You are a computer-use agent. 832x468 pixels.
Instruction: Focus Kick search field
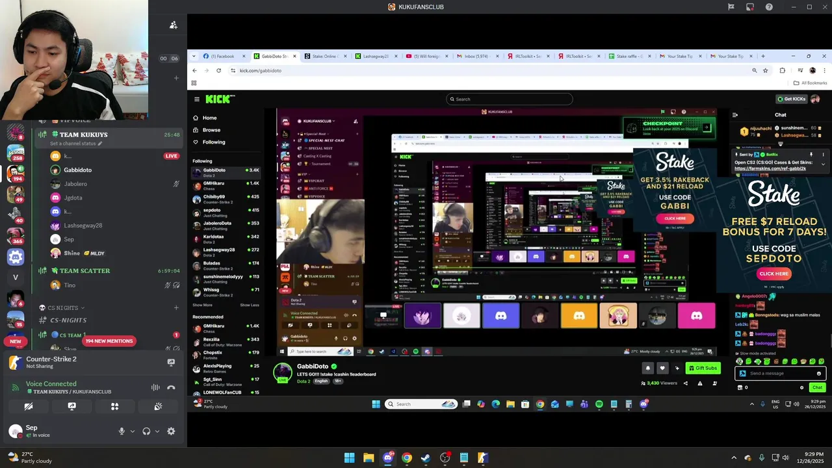(x=510, y=99)
